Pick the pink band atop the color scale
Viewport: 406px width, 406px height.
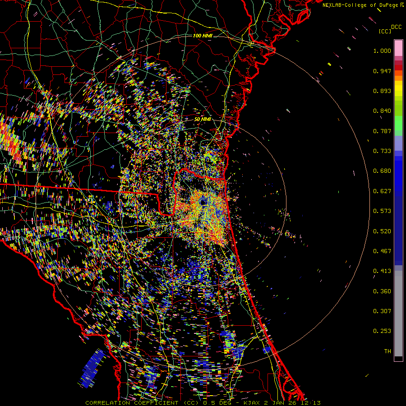pyautogui.click(x=398, y=48)
